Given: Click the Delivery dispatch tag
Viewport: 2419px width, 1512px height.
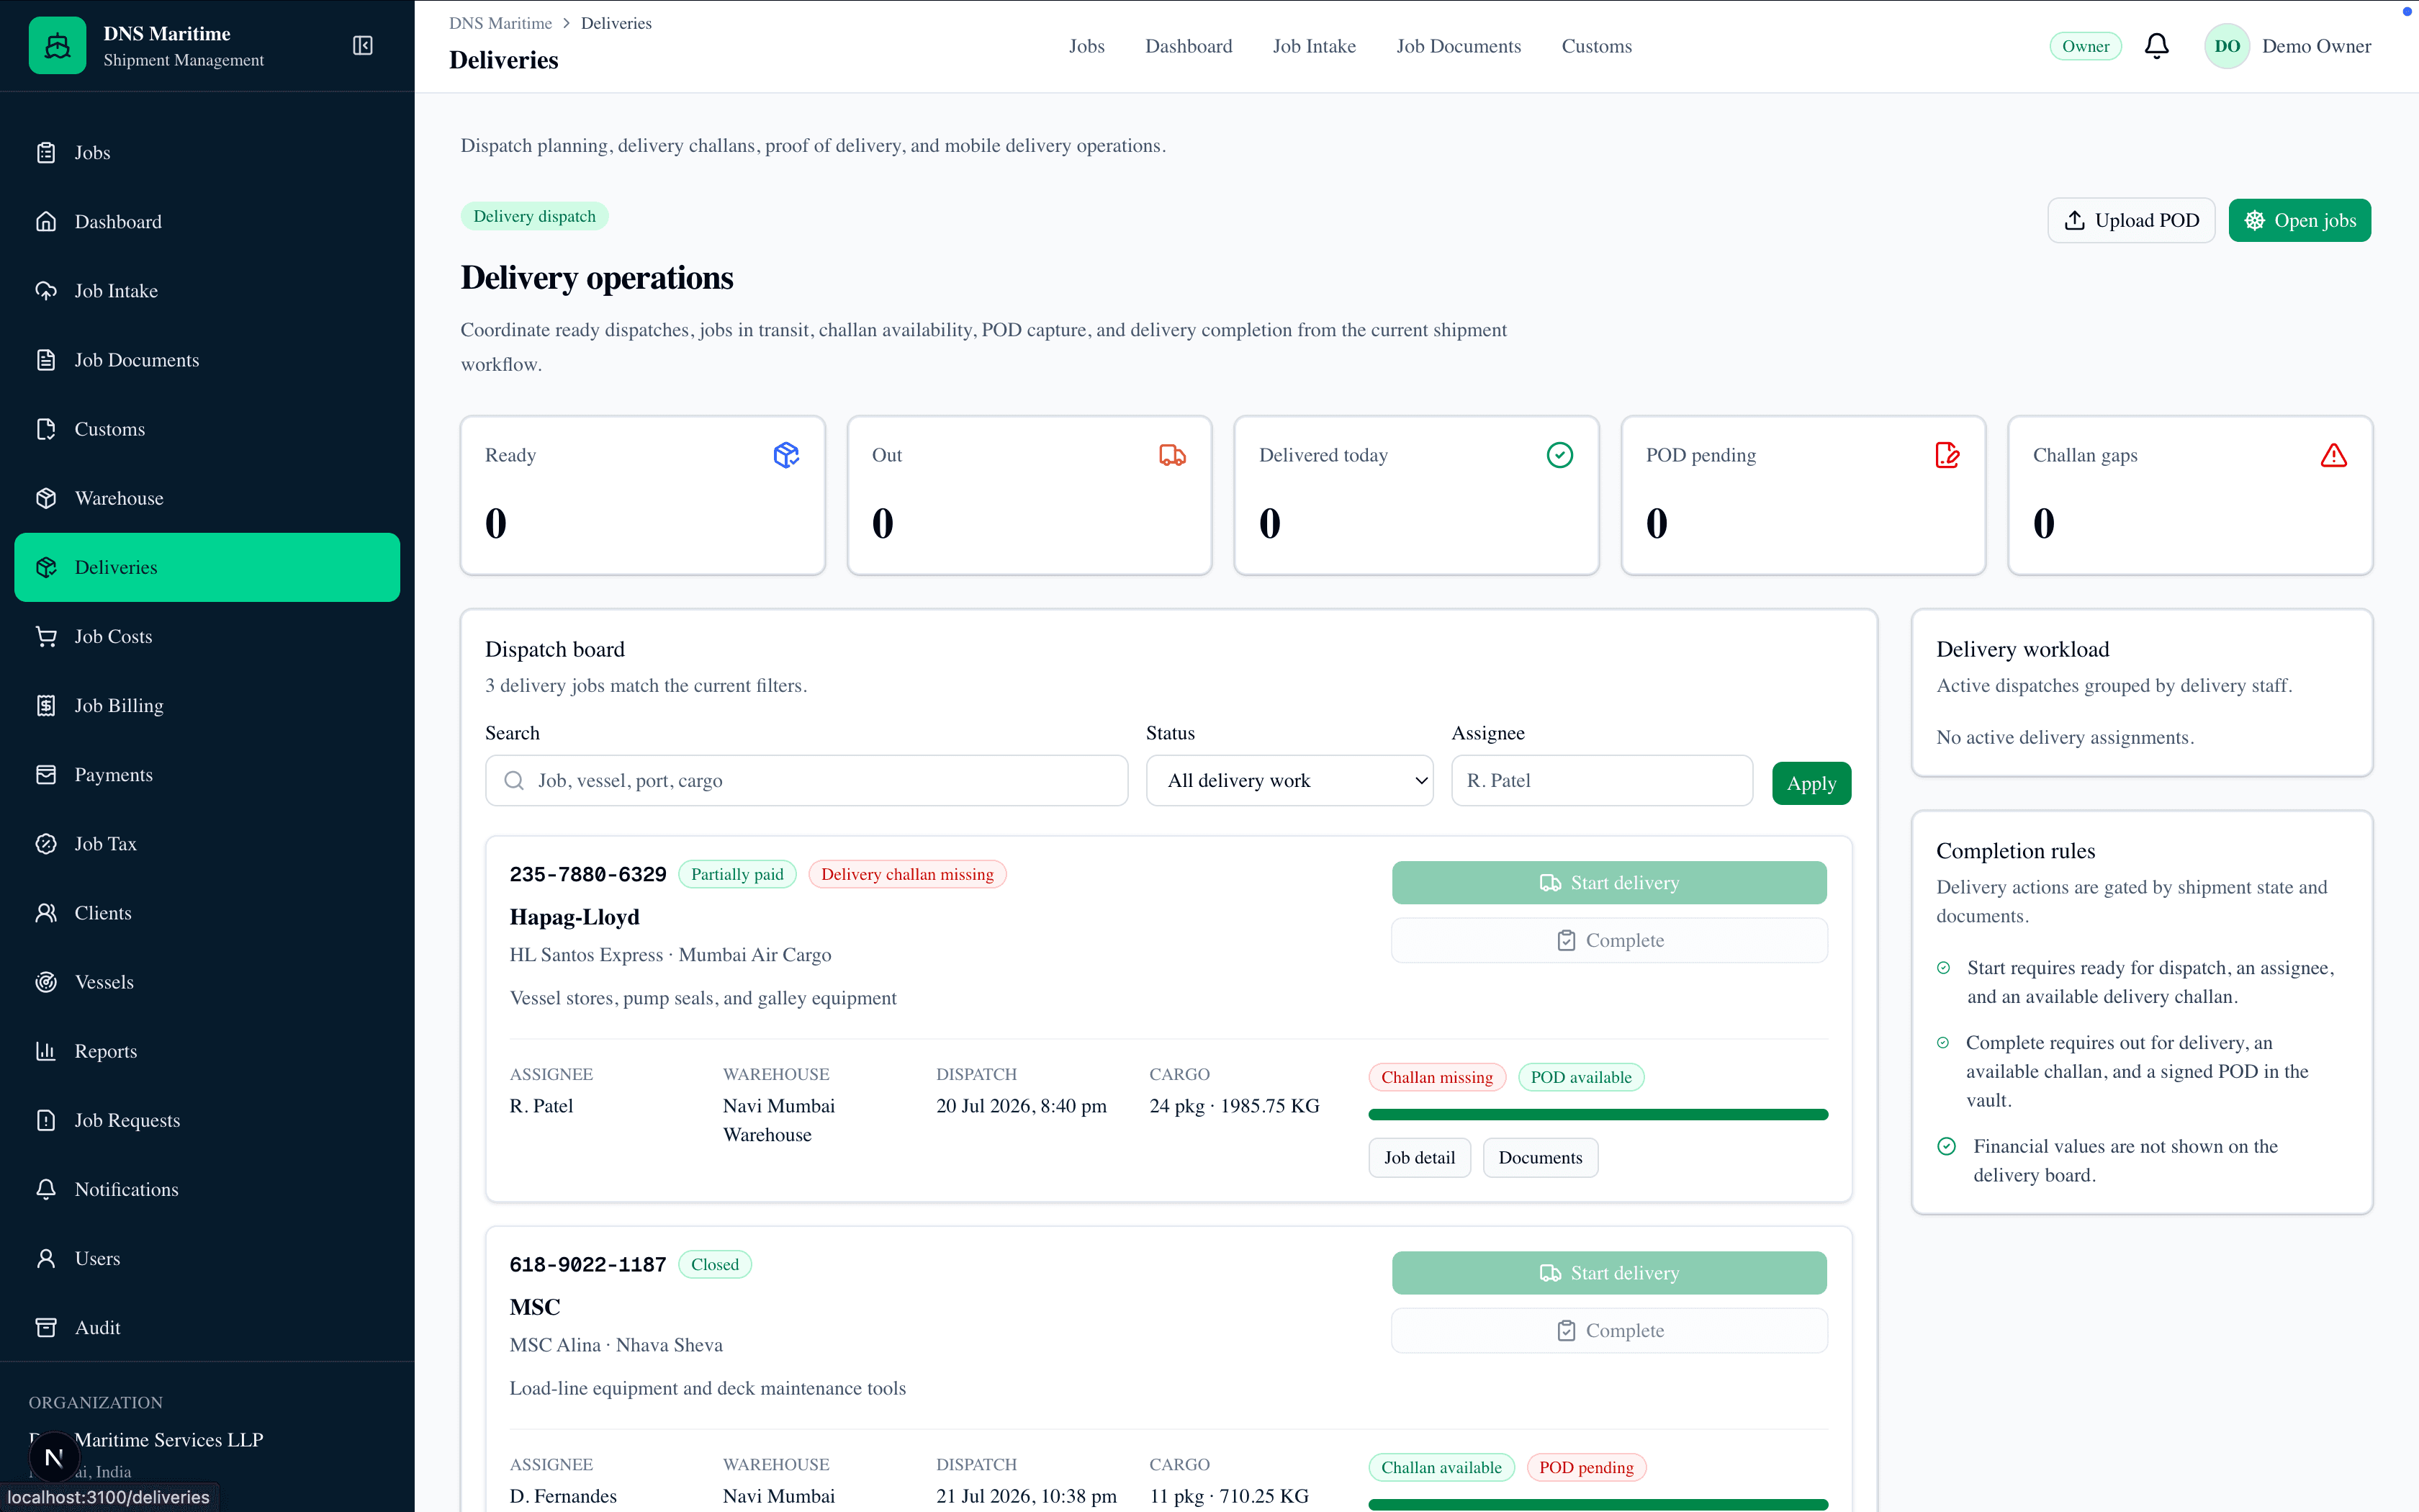Looking at the screenshot, I should tap(533, 217).
